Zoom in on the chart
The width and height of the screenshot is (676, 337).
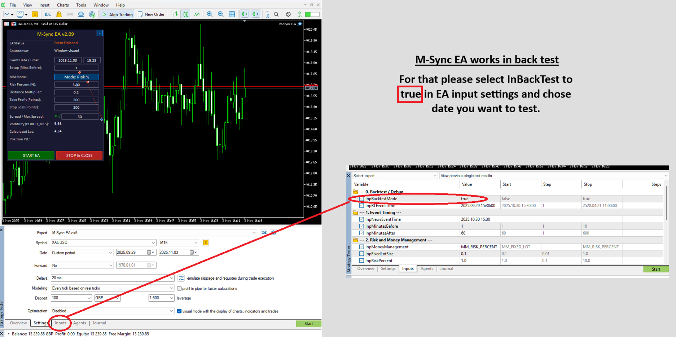pos(210,14)
